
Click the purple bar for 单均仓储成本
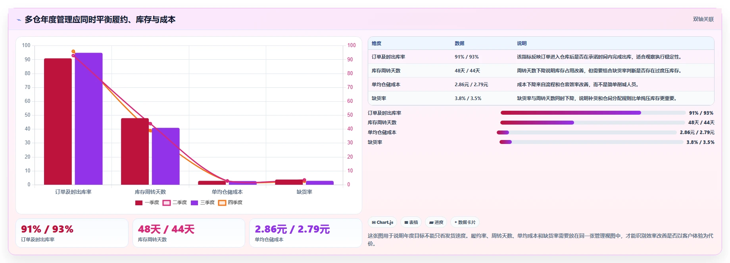(243, 183)
